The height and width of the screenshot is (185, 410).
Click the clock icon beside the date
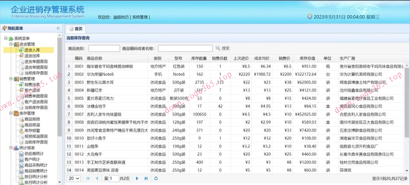point(310,16)
